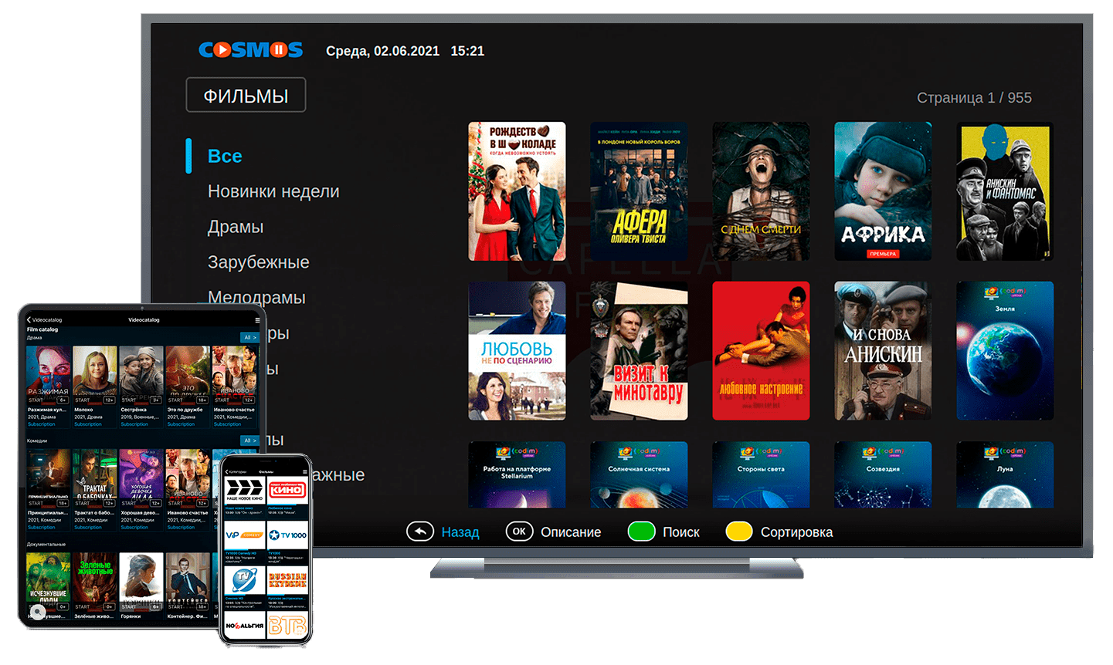Click the green Поиск key
This screenshot has height=665, width=1113.
pos(641,532)
